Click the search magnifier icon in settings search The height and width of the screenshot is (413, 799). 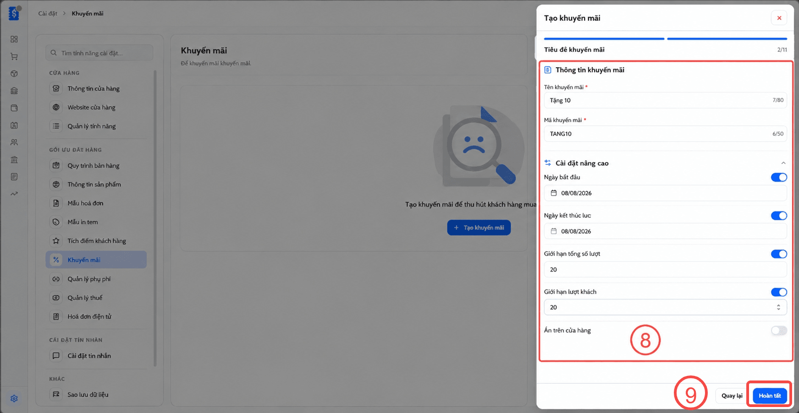54,53
